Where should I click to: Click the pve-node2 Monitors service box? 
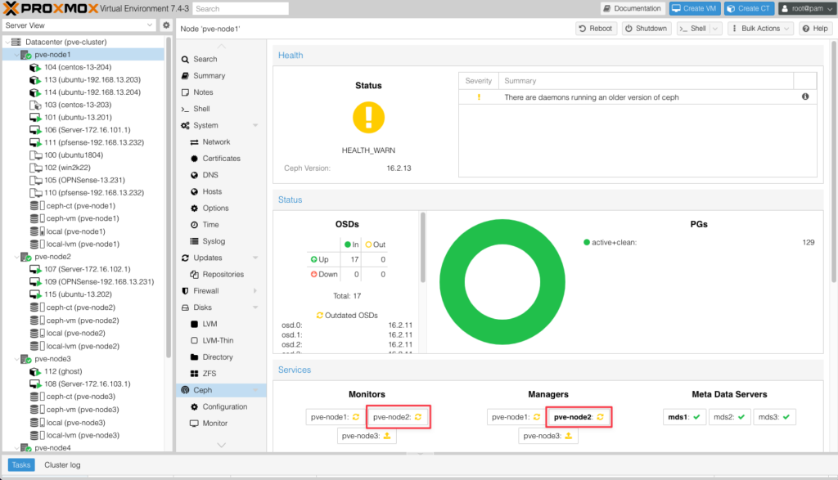coord(399,417)
